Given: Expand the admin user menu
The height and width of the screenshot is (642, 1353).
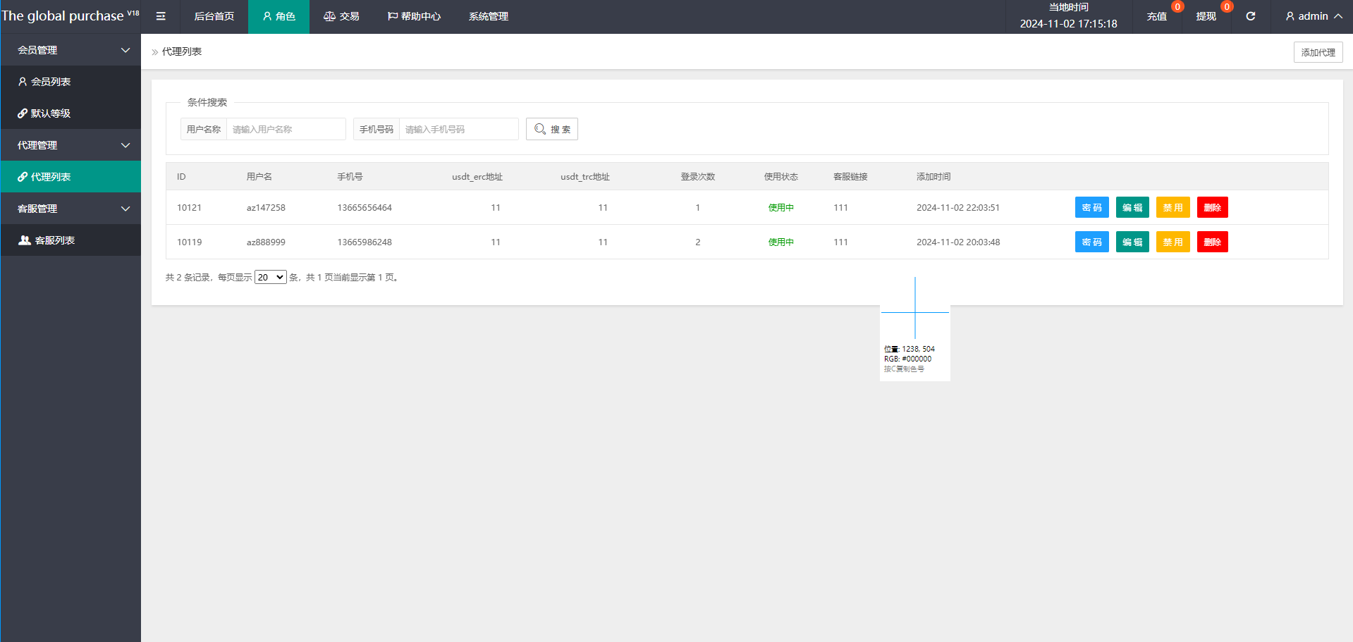Looking at the screenshot, I should point(1313,16).
